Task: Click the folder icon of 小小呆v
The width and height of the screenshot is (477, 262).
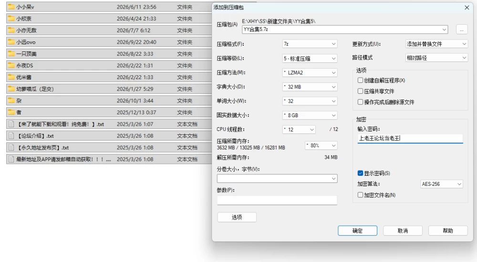Action: pos(11,7)
